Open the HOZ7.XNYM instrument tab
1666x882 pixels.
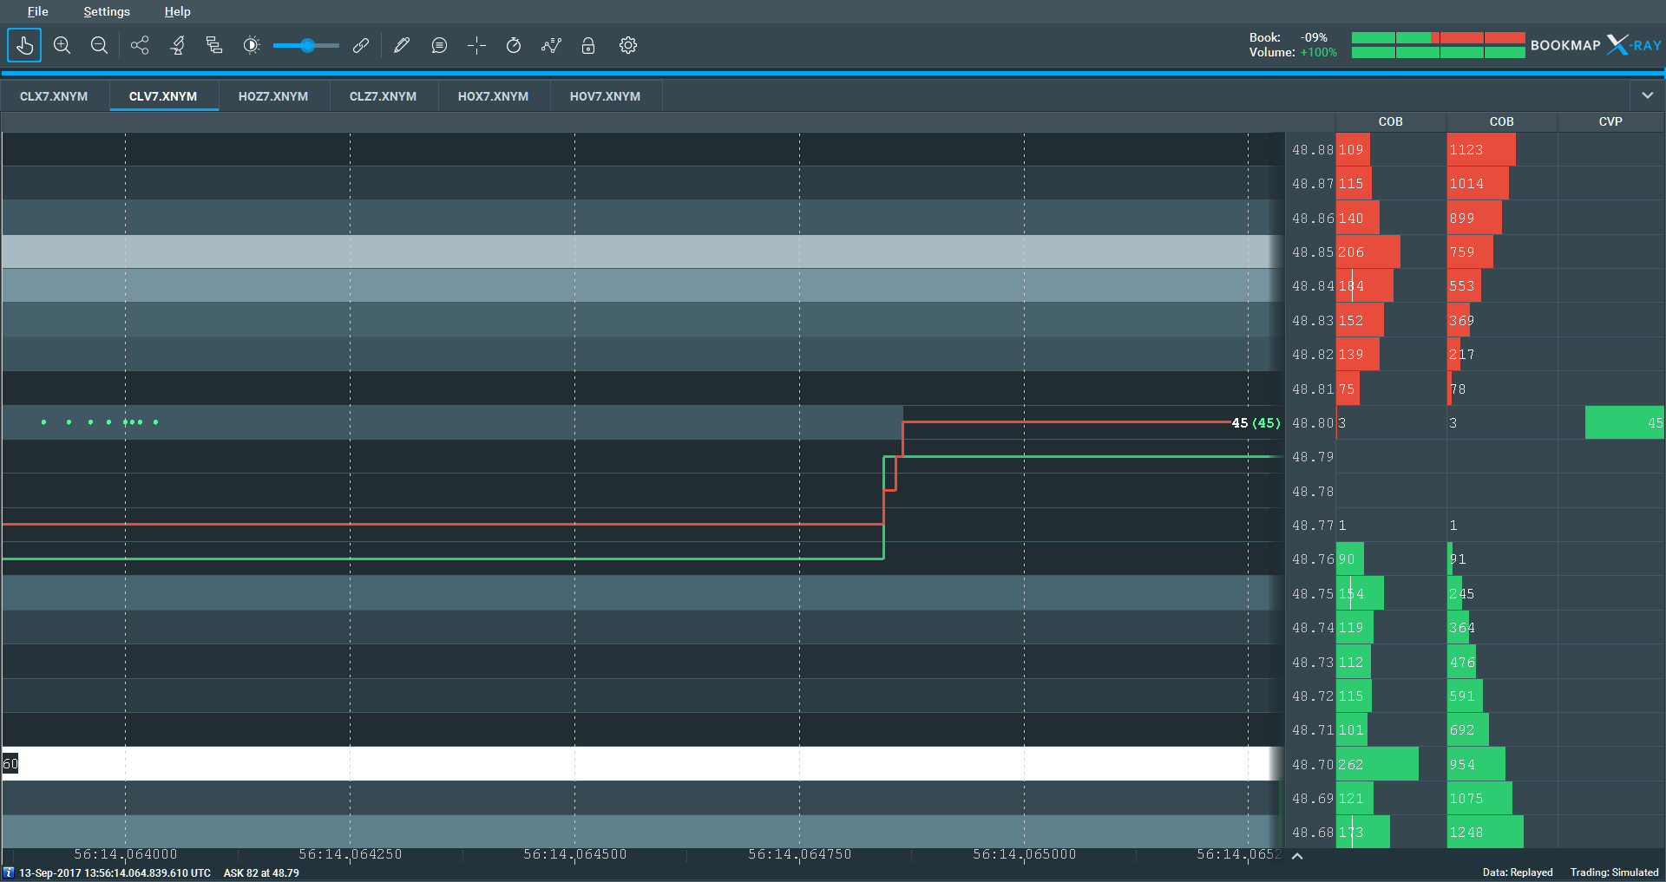[273, 96]
